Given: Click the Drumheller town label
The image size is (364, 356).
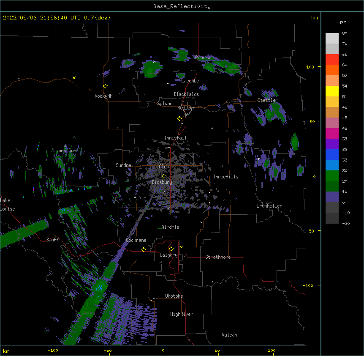Looking at the screenshot, I should click(x=269, y=206).
